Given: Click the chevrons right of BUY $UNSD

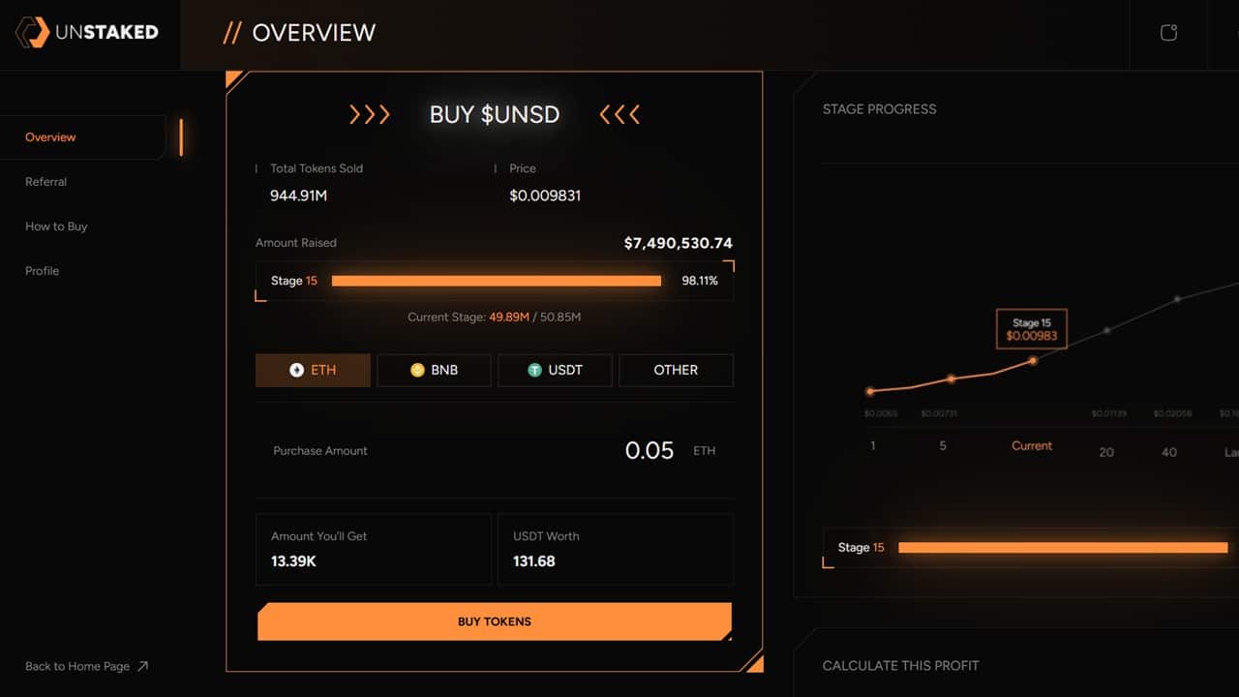Looking at the screenshot, I should click(x=619, y=114).
